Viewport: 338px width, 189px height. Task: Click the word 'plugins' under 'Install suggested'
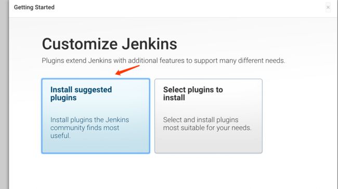click(x=63, y=98)
